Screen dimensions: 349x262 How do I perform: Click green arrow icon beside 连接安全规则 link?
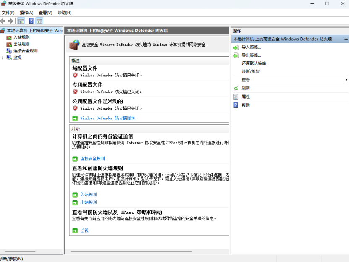pyautogui.click(x=75, y=159)
